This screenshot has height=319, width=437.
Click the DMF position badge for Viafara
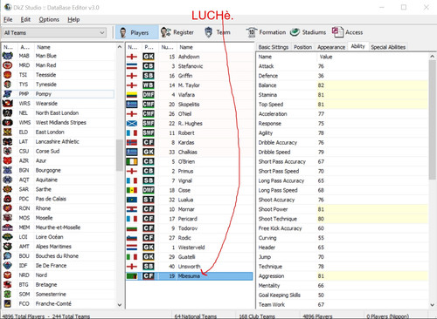coord(149,95)
